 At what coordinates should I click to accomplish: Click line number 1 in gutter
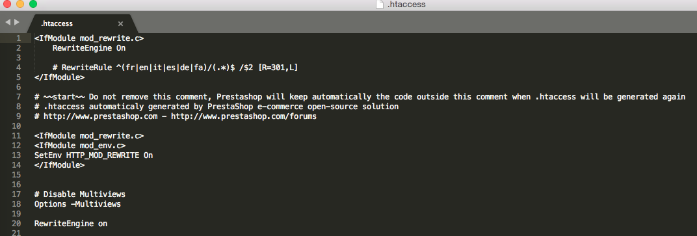(19, 38)
